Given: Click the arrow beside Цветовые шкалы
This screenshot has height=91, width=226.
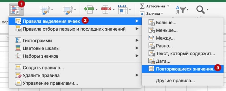Looking at the screenshot, I should (x=137, y=48).
